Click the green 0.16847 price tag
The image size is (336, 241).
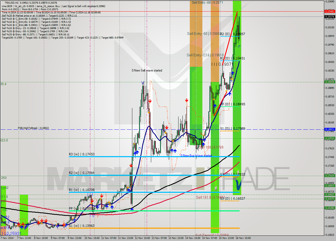click(330, 186)
